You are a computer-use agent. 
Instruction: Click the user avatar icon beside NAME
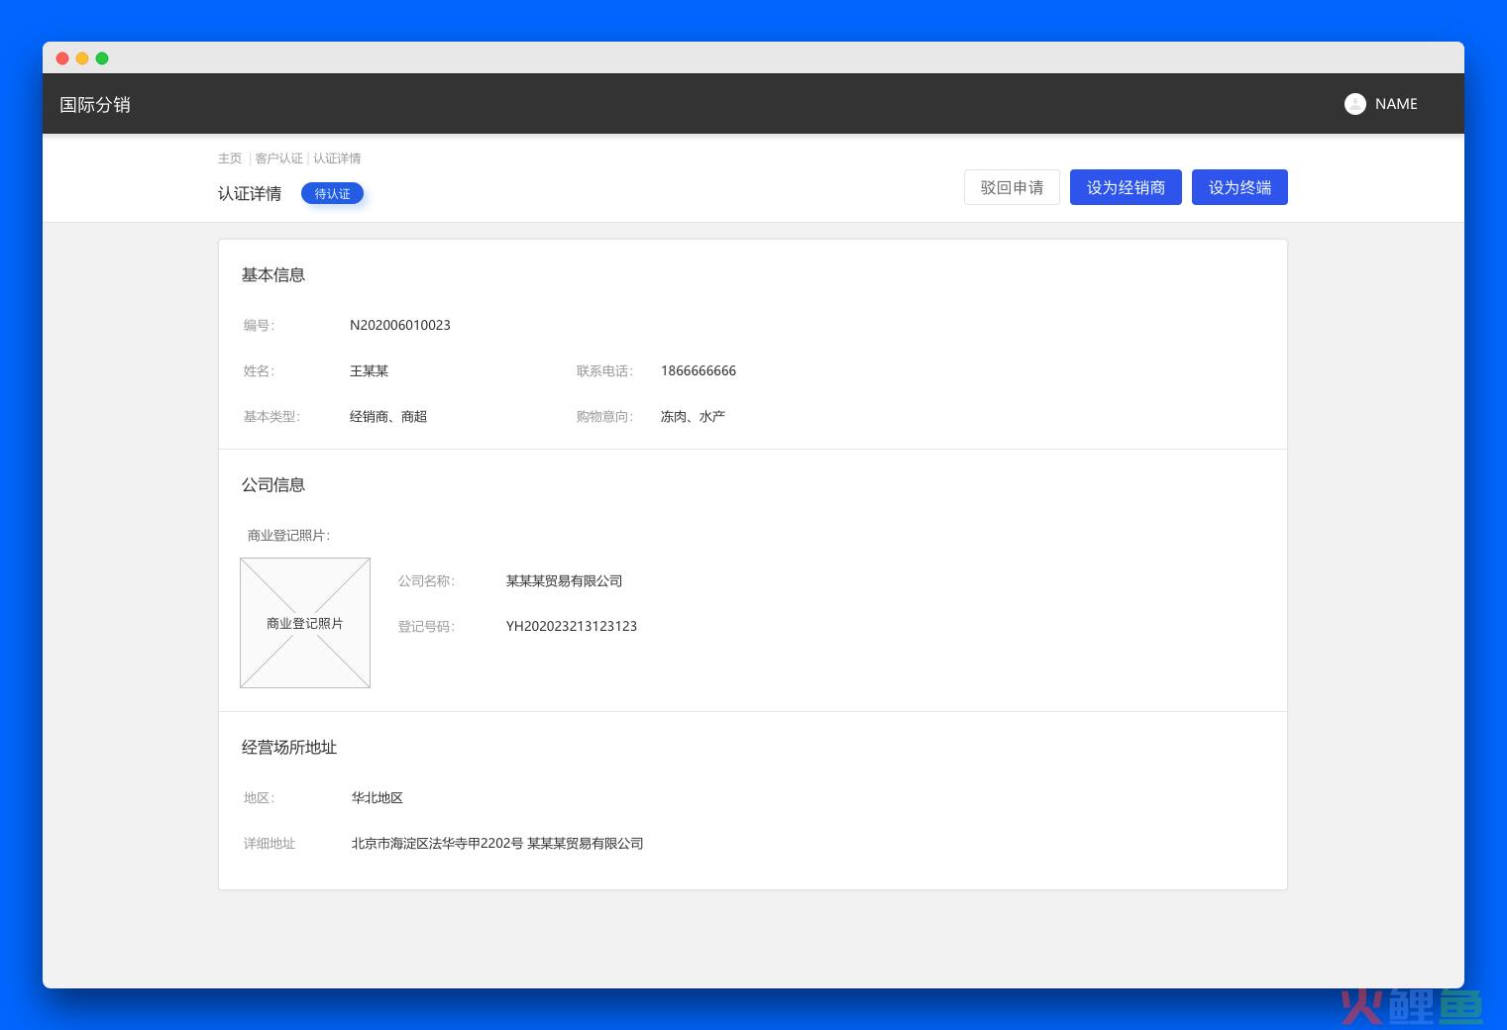(x=1355, y=104)
